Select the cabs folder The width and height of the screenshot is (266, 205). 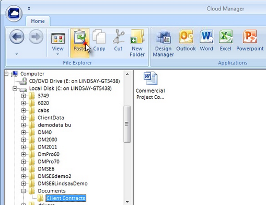pyautogui.click(x=43, y=110)
